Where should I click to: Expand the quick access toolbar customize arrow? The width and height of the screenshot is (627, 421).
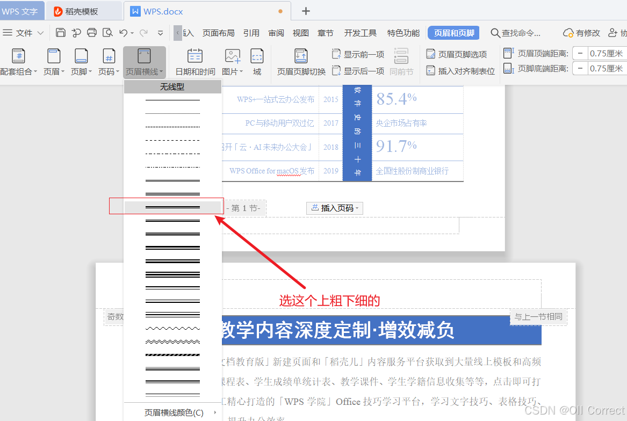point(160,33)
